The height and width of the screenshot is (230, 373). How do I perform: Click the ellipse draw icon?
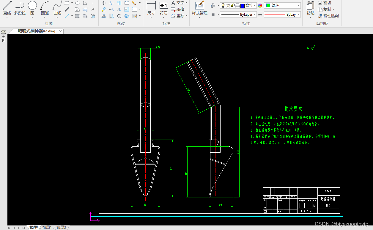[x=77, y=3]
